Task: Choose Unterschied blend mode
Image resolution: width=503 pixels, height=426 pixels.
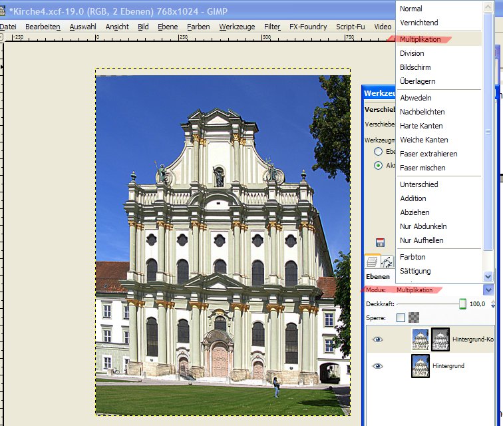Action: tap(419, 184)
